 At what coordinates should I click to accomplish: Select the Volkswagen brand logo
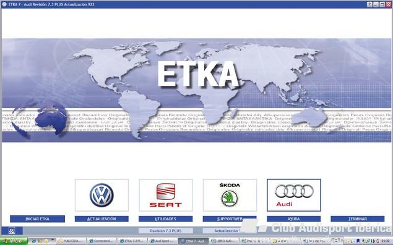(x=101, y=195)
